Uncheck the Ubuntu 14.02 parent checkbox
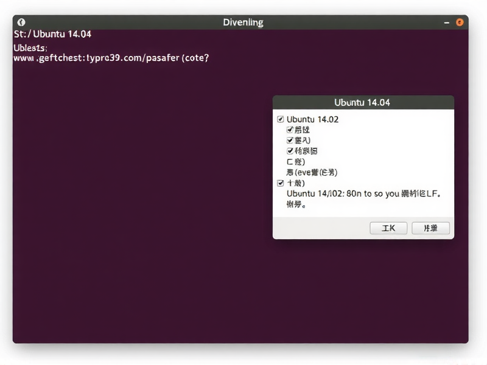Image resolution: width=487 pixels, height=365 pixels. 281,119
